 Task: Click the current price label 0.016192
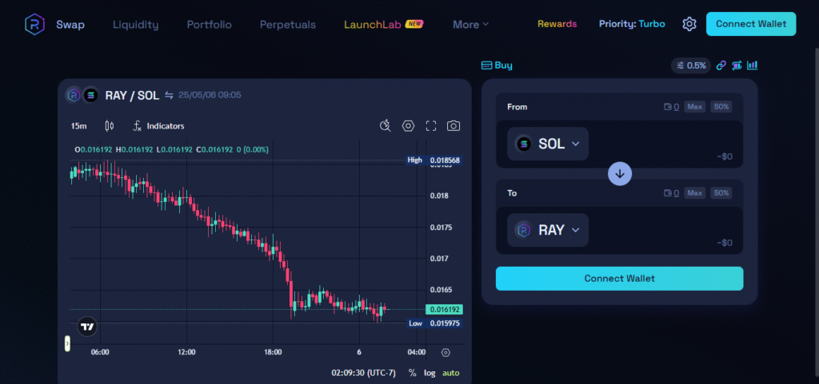445,310
